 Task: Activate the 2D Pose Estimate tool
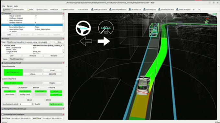click(x=68, y=10)
